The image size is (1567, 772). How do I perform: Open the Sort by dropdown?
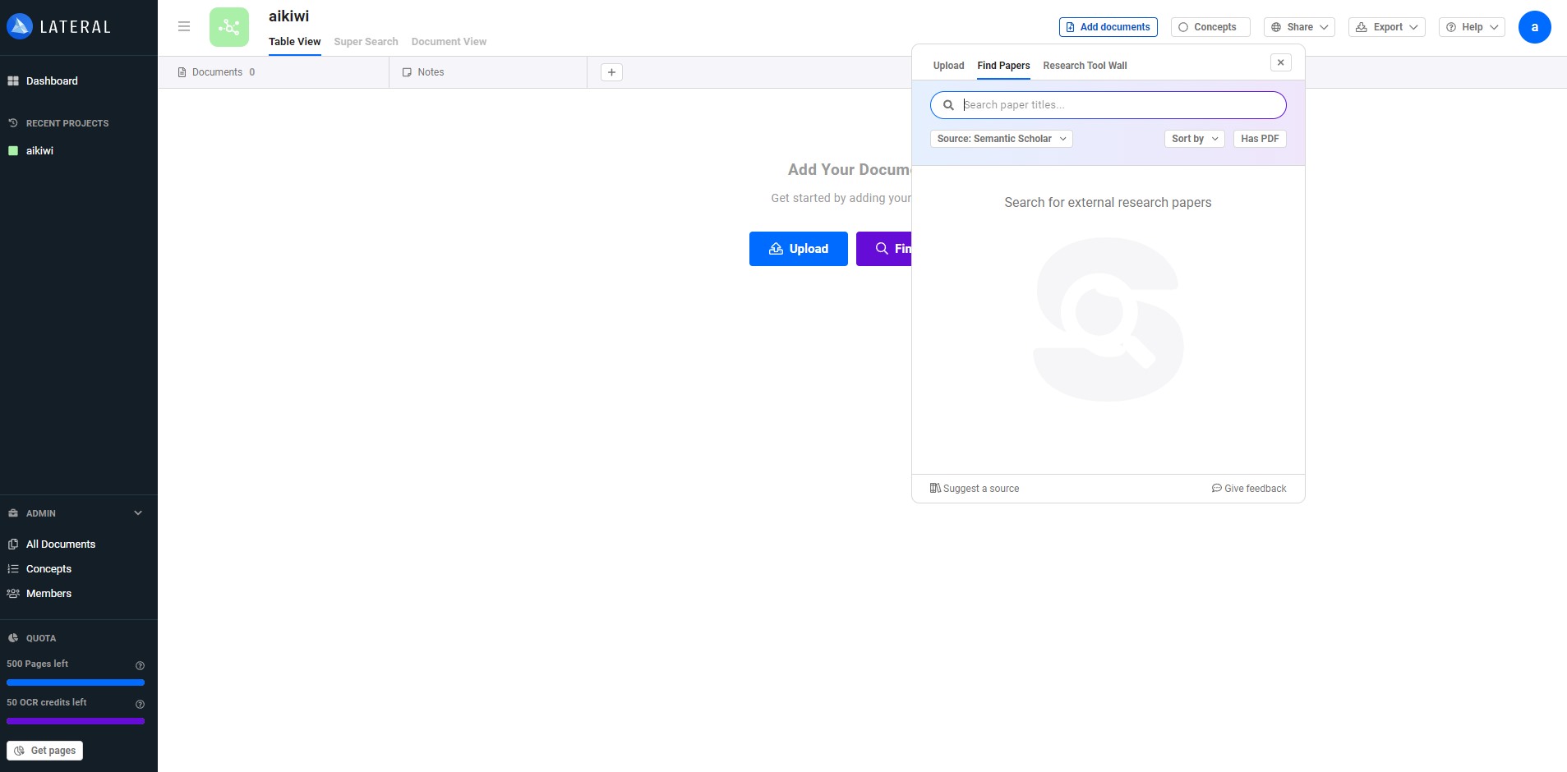click(x=1194, y=139)
